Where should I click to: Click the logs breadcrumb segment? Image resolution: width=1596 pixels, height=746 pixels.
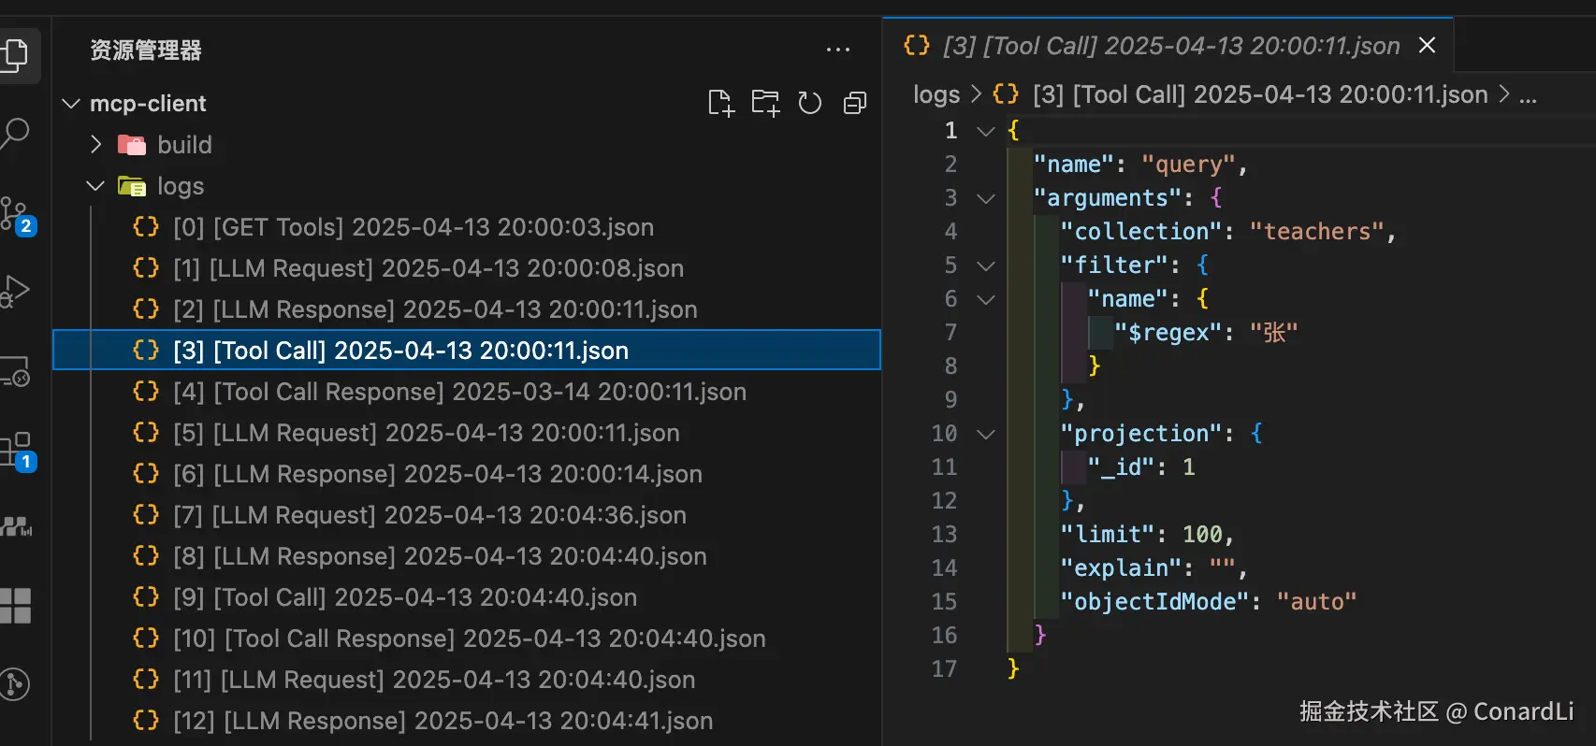point(936,94)
